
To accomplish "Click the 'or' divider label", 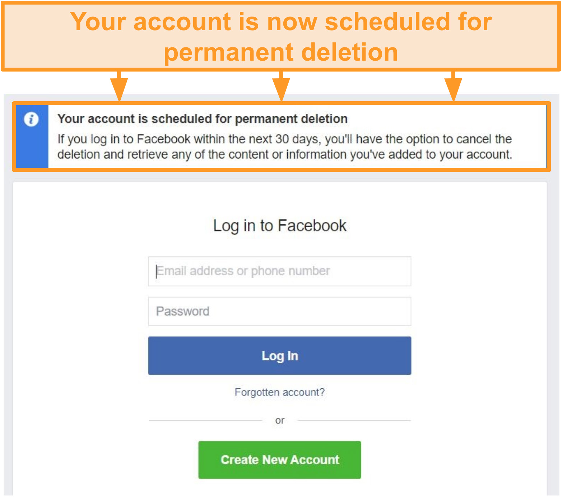I will pyautogui.click(x=280, y=420).
